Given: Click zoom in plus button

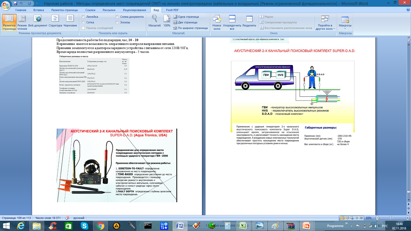Looking at the screenshot, I should [407, 218].
